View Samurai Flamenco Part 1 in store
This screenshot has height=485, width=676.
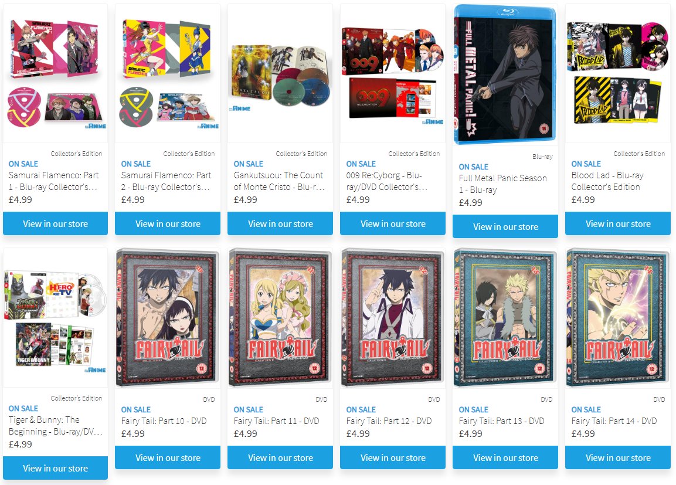[x=55, y=224]
